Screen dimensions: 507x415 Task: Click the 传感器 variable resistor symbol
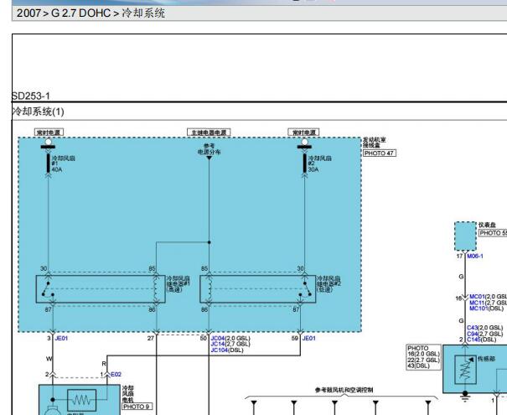click(465, 370)
